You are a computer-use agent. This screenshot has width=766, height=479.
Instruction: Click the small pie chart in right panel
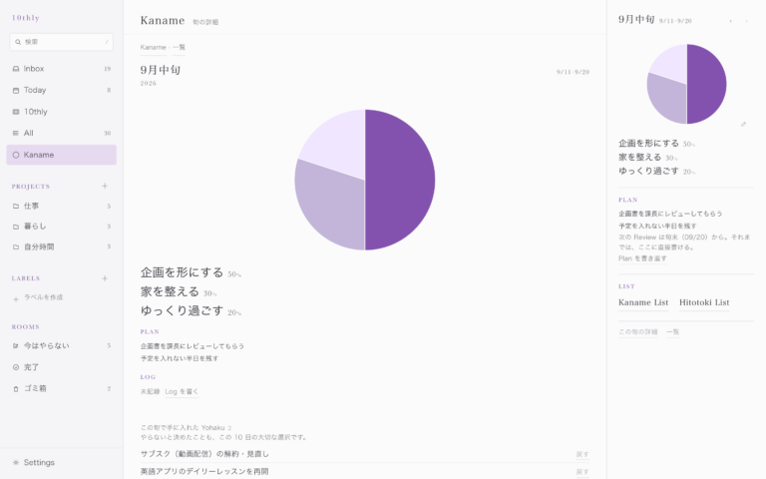[x=686, y=84]
